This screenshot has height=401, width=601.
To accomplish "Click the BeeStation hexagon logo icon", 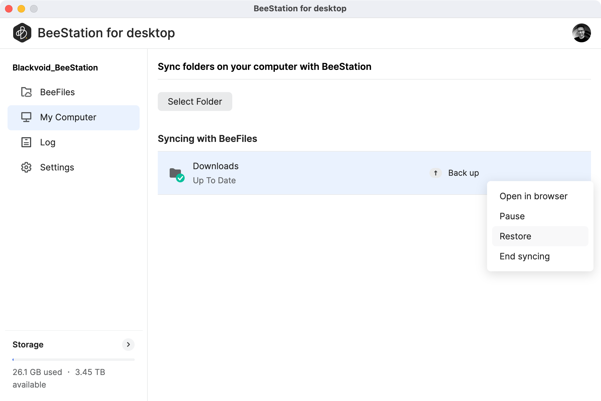I will (x=22, y=33).
